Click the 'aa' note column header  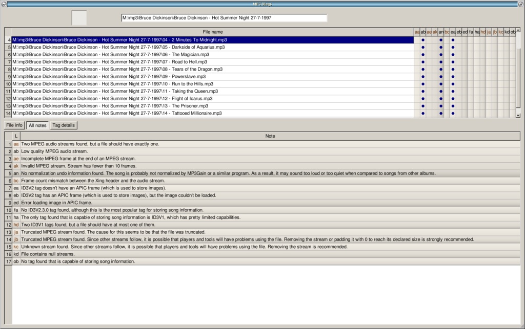pos(417,32)
